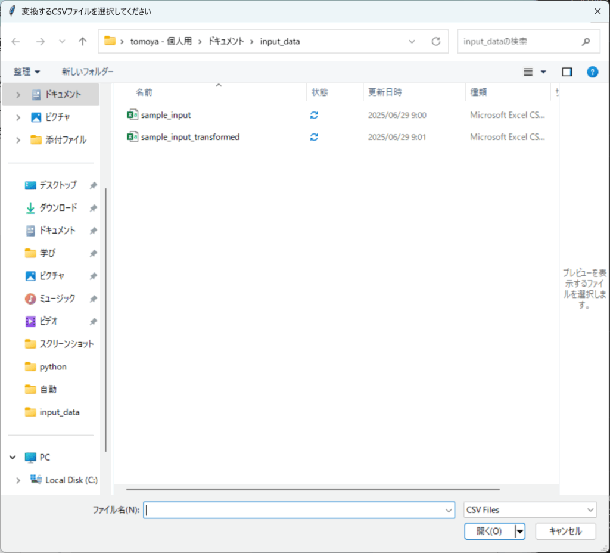
Task: Open the help icon in the toolbar
Action: 592,72
